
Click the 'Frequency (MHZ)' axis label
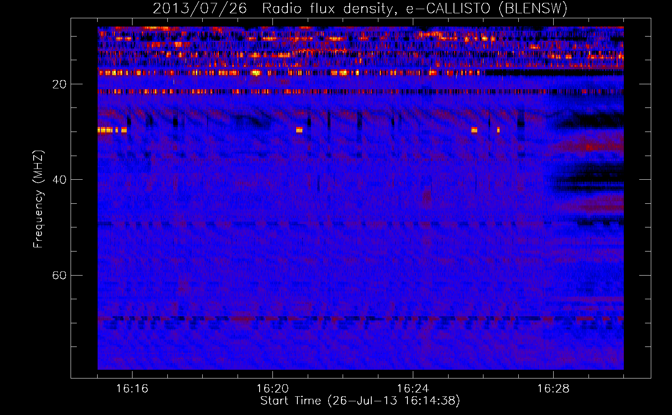click(x=38, y=199)
